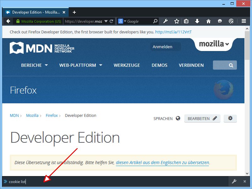Screen dimensions: 252x189
Task: Follow the MDN breadcrumb link
Action: (x=14, y=115)
